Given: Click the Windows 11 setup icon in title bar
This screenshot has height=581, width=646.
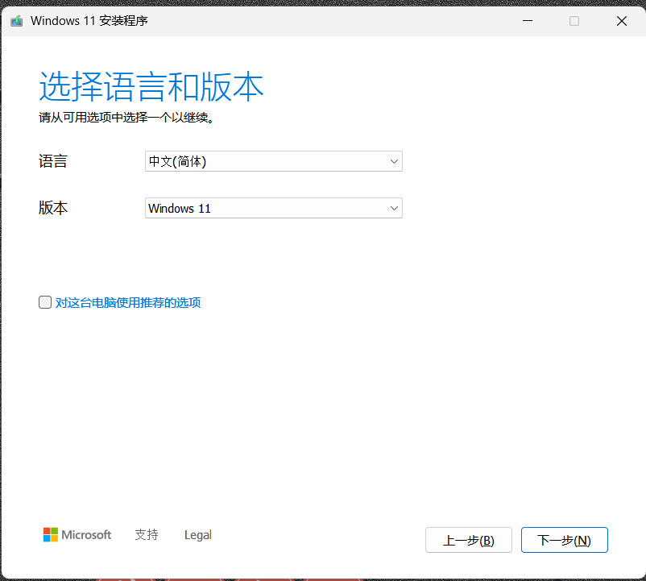Looking at the screenshot, I should pos(16,21).
